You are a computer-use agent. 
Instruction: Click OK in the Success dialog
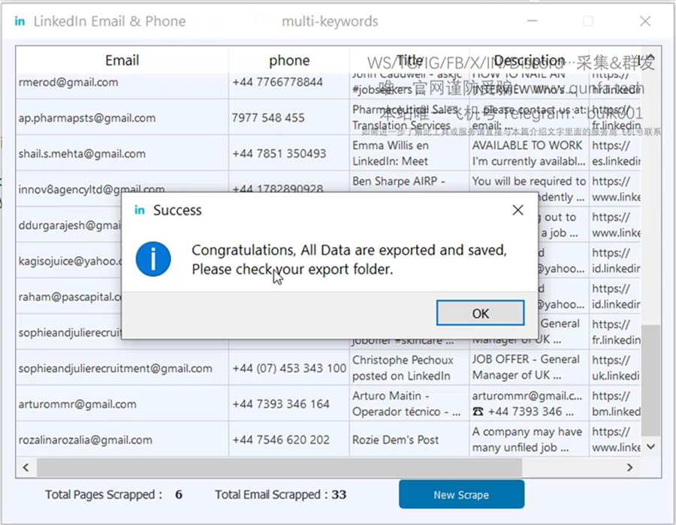click(480, 313)
